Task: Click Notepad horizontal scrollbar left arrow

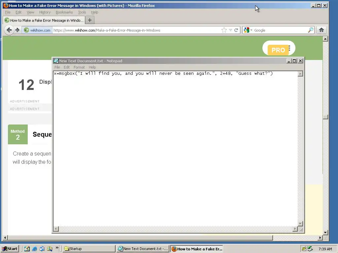Action: 56,229
